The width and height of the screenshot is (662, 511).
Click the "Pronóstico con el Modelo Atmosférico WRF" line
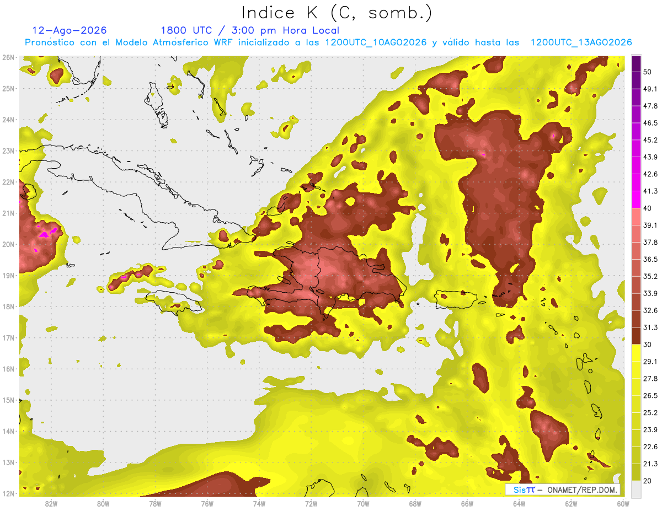(328, 42)
